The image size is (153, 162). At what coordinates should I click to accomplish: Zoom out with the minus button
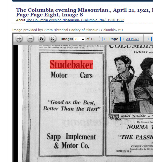click(30, 39)
